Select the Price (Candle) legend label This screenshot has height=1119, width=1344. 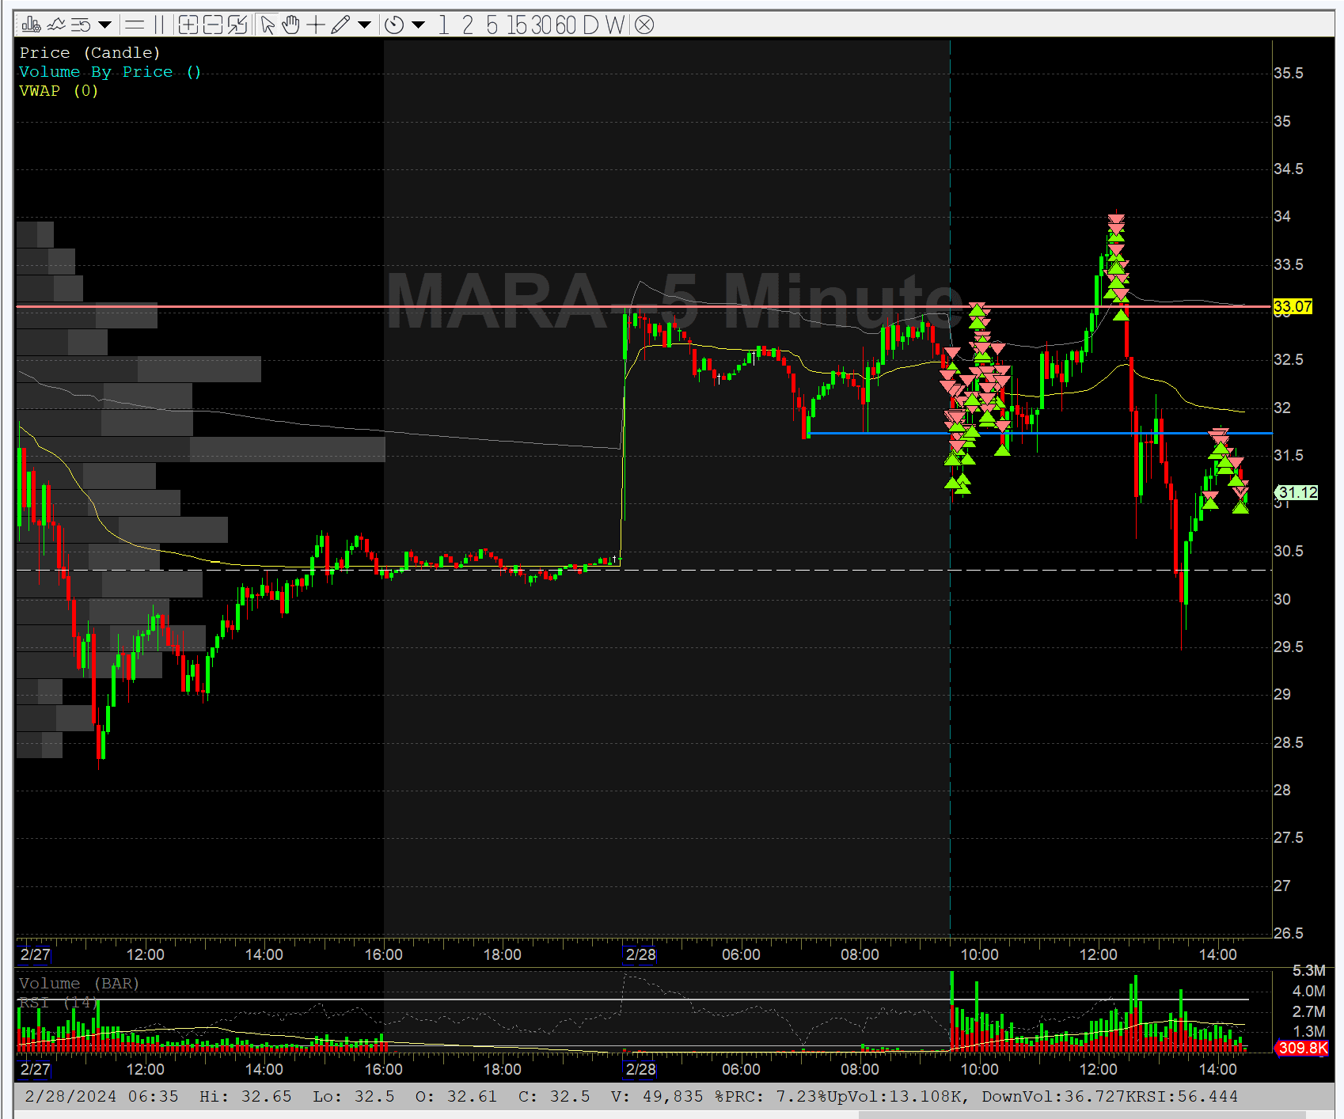point(90,53)
